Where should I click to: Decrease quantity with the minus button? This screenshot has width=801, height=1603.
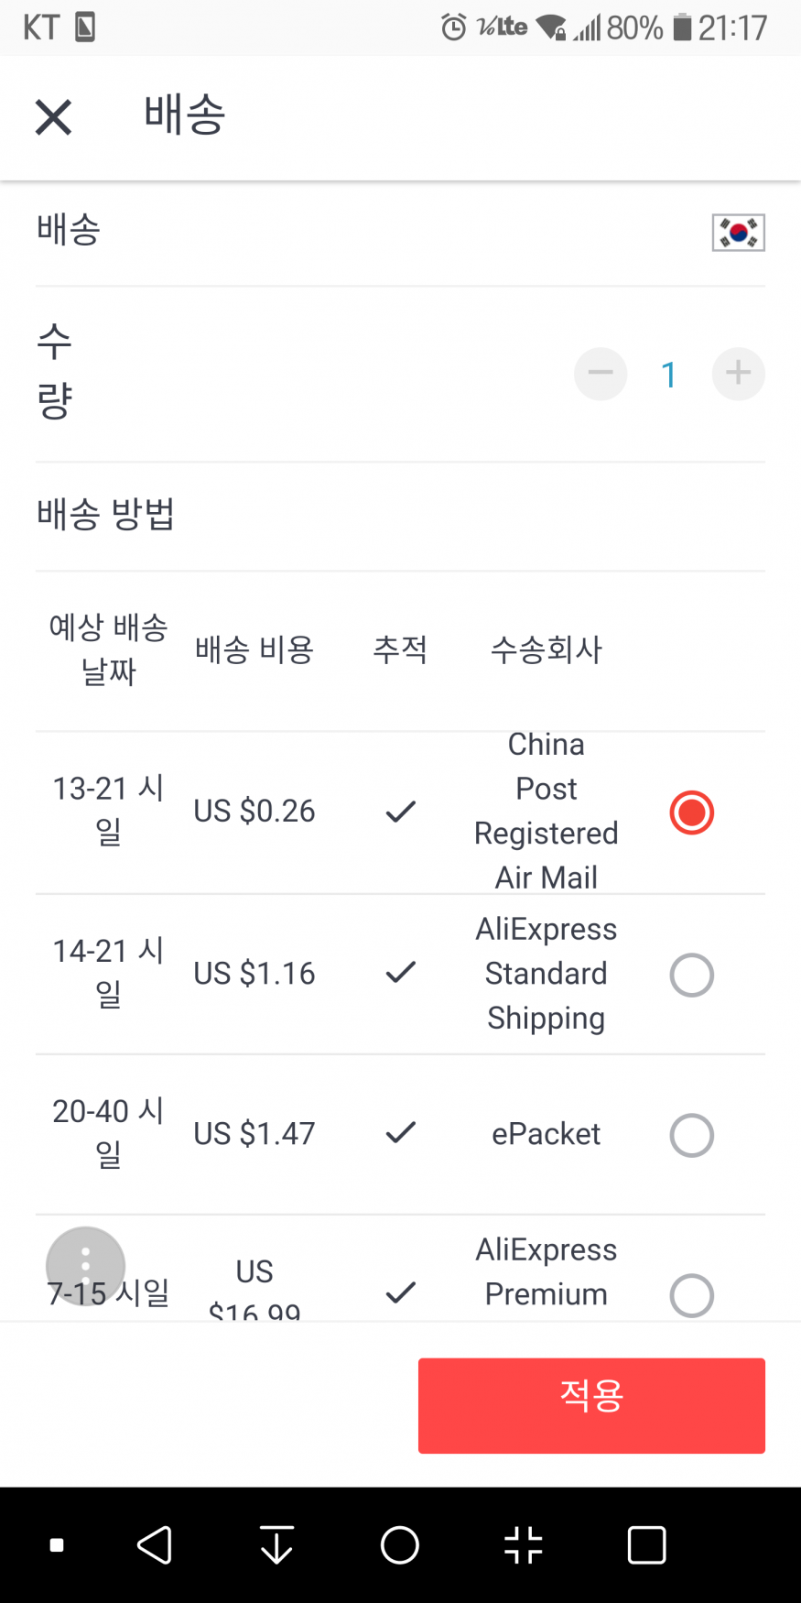pyautogui.click(x=601, y=374)
